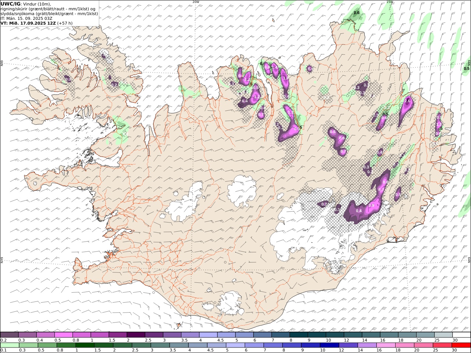Pick the 14–16 light violet rain legend swatch
Viewport: 471px width, 353px height.
pyautogui.click(x=366, y=345)
